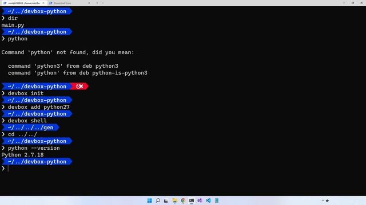Click the 'devbox shell' command text

tap(27, 121)
